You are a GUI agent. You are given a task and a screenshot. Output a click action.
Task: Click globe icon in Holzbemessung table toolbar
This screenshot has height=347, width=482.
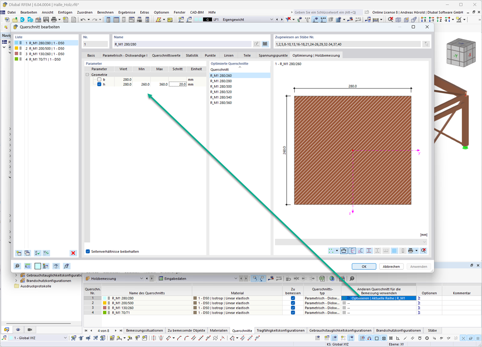click(x=332, y=278)
